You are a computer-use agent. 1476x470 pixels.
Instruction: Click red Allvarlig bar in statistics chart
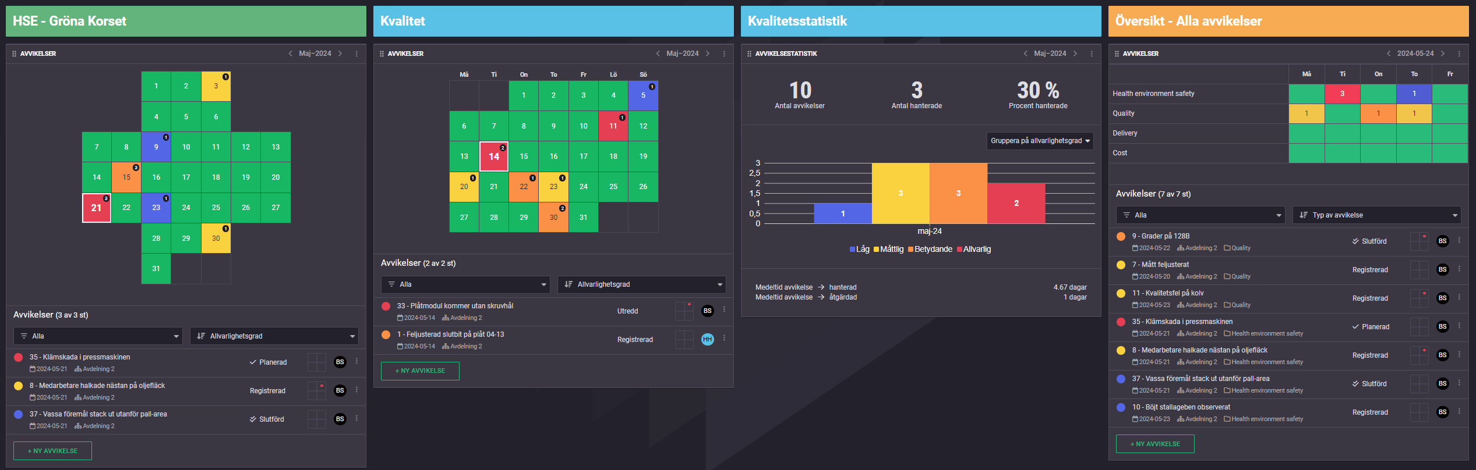1016,203
